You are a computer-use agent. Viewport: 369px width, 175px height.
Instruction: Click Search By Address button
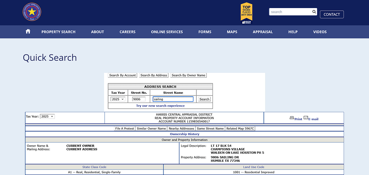click(154, 75)
